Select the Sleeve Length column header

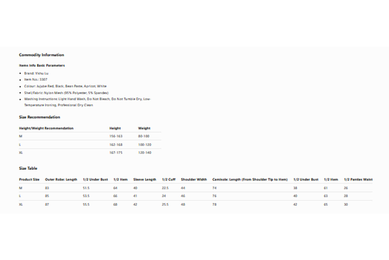coord(145,179)
